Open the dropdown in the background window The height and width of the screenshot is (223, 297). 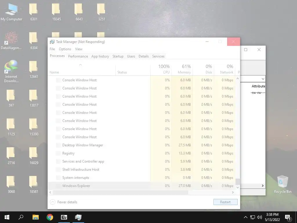(263, 79)
